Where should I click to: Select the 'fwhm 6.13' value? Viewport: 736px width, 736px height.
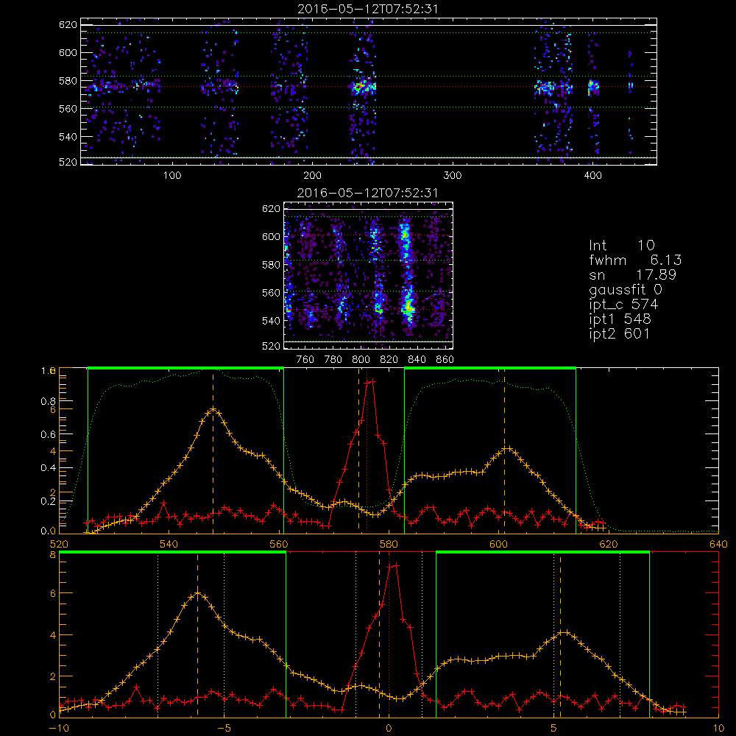pyautogui.click(x=635, y=260)
